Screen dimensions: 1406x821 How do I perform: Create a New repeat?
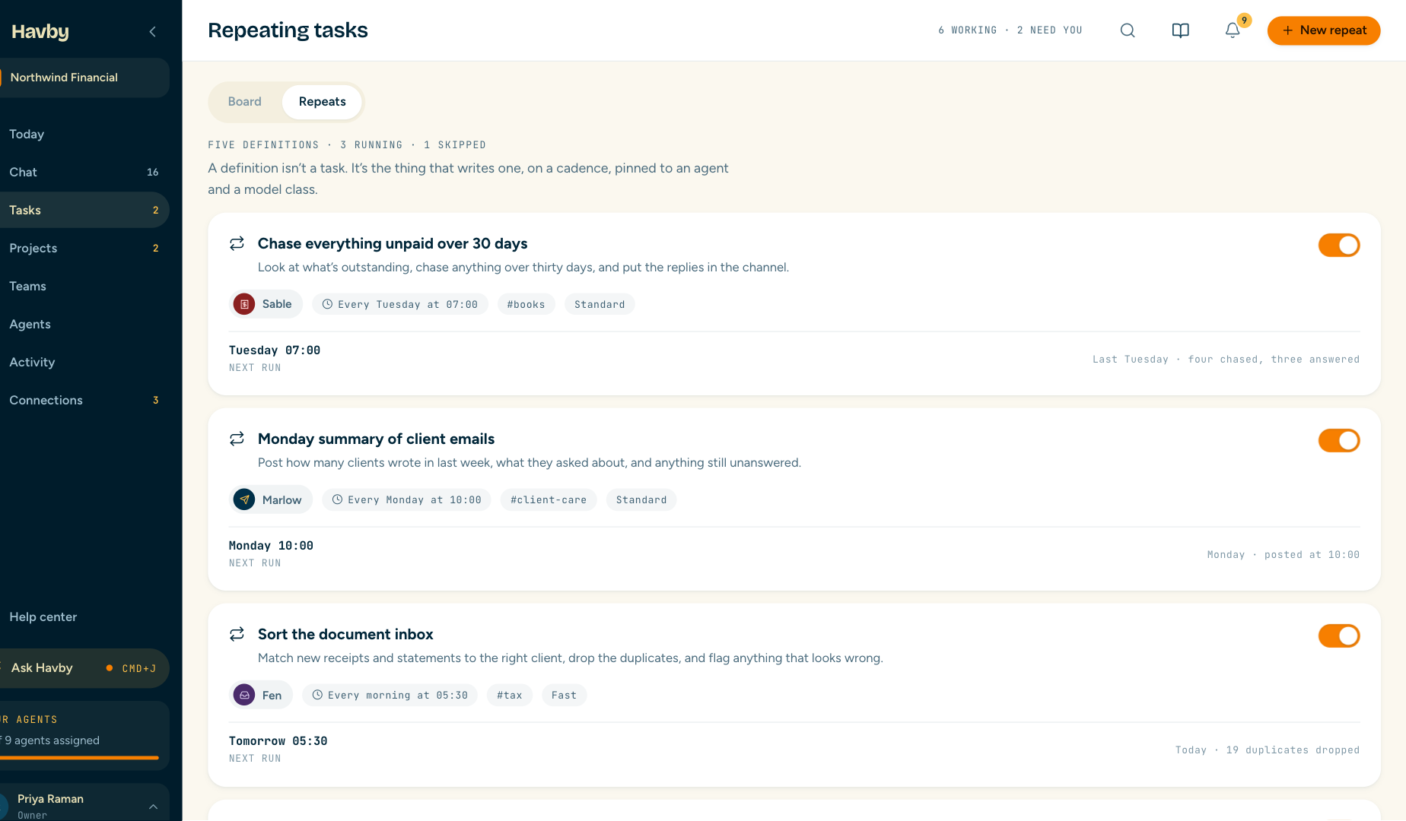(1324, 30)
